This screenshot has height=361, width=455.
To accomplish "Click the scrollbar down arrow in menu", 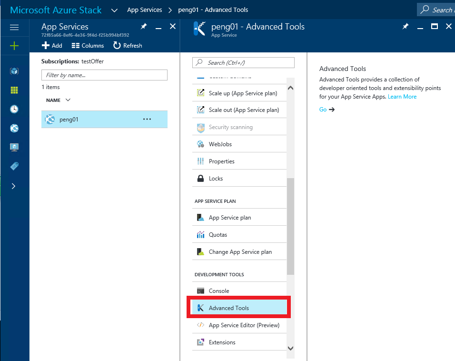I will point(290,348).
